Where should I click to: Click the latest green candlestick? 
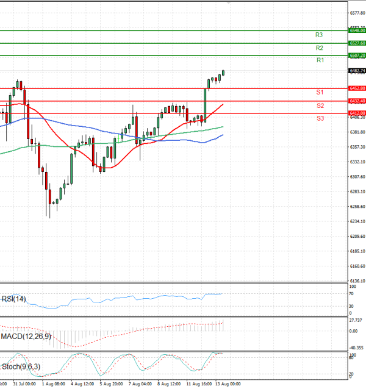coord(223,73)
